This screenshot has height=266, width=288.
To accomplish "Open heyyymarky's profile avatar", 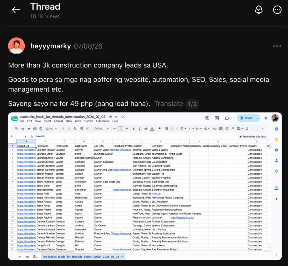I will 17,46.
